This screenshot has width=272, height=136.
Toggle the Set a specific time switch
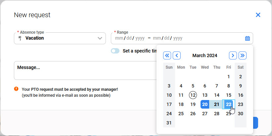(115, 51)
